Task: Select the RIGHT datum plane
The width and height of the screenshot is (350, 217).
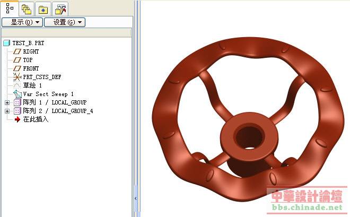Action: 30,51
